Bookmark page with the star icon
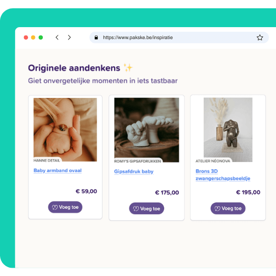This screenshot has height=276, width=276. click(260, 37)
